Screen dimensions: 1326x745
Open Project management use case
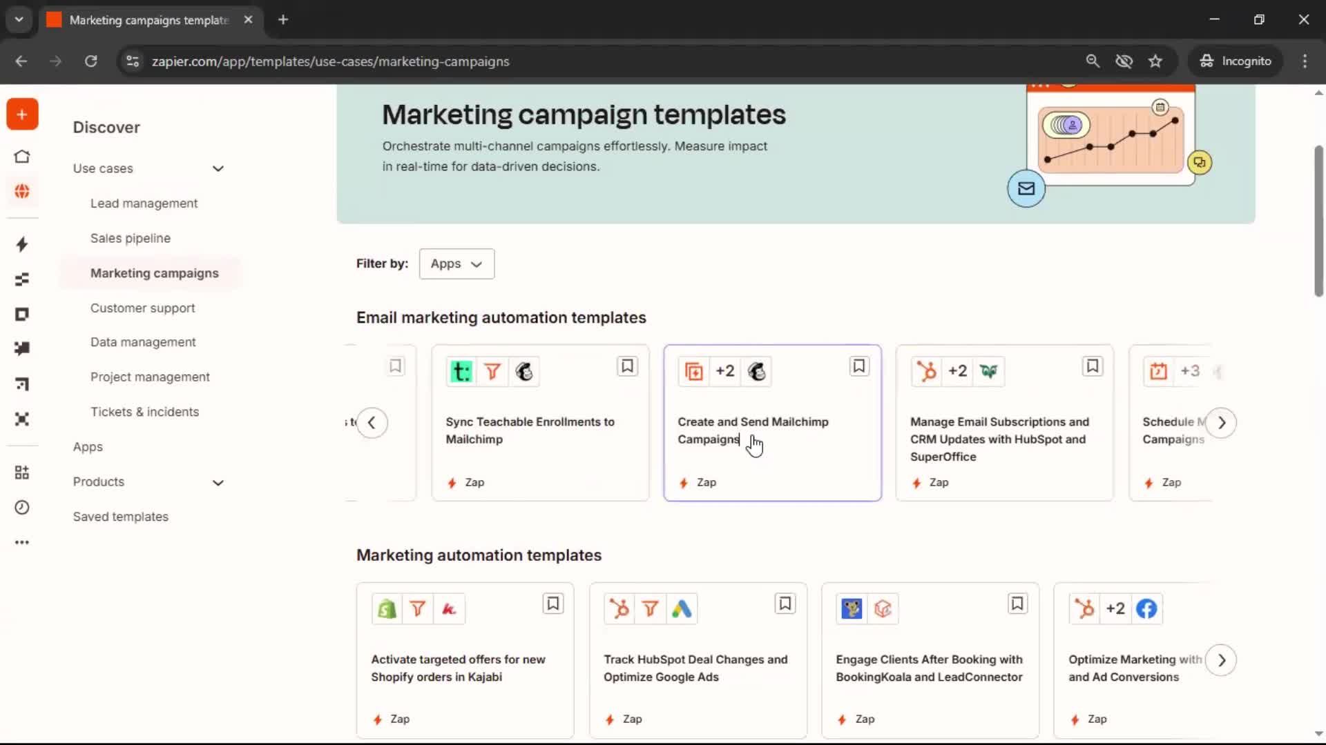tap(150, 377)
